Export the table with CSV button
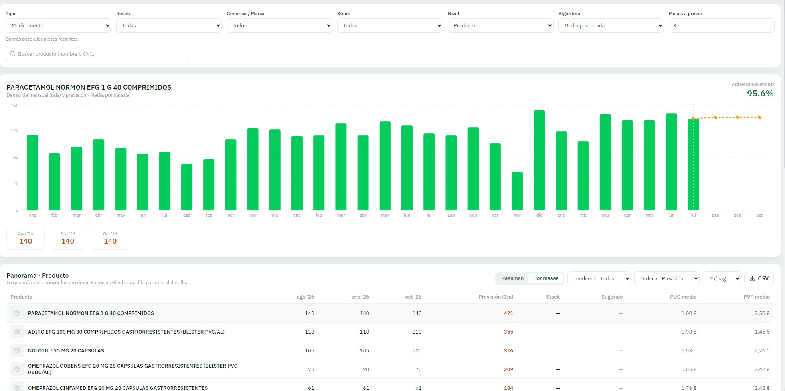Viewport: 785px width, 391px height. point(759,278)
